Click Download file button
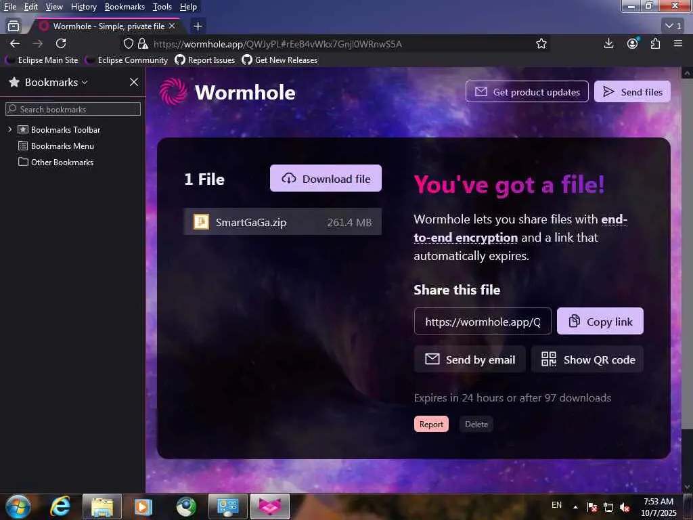The height and width of the screenshot is (520, 693). click(x=326, y=178)
